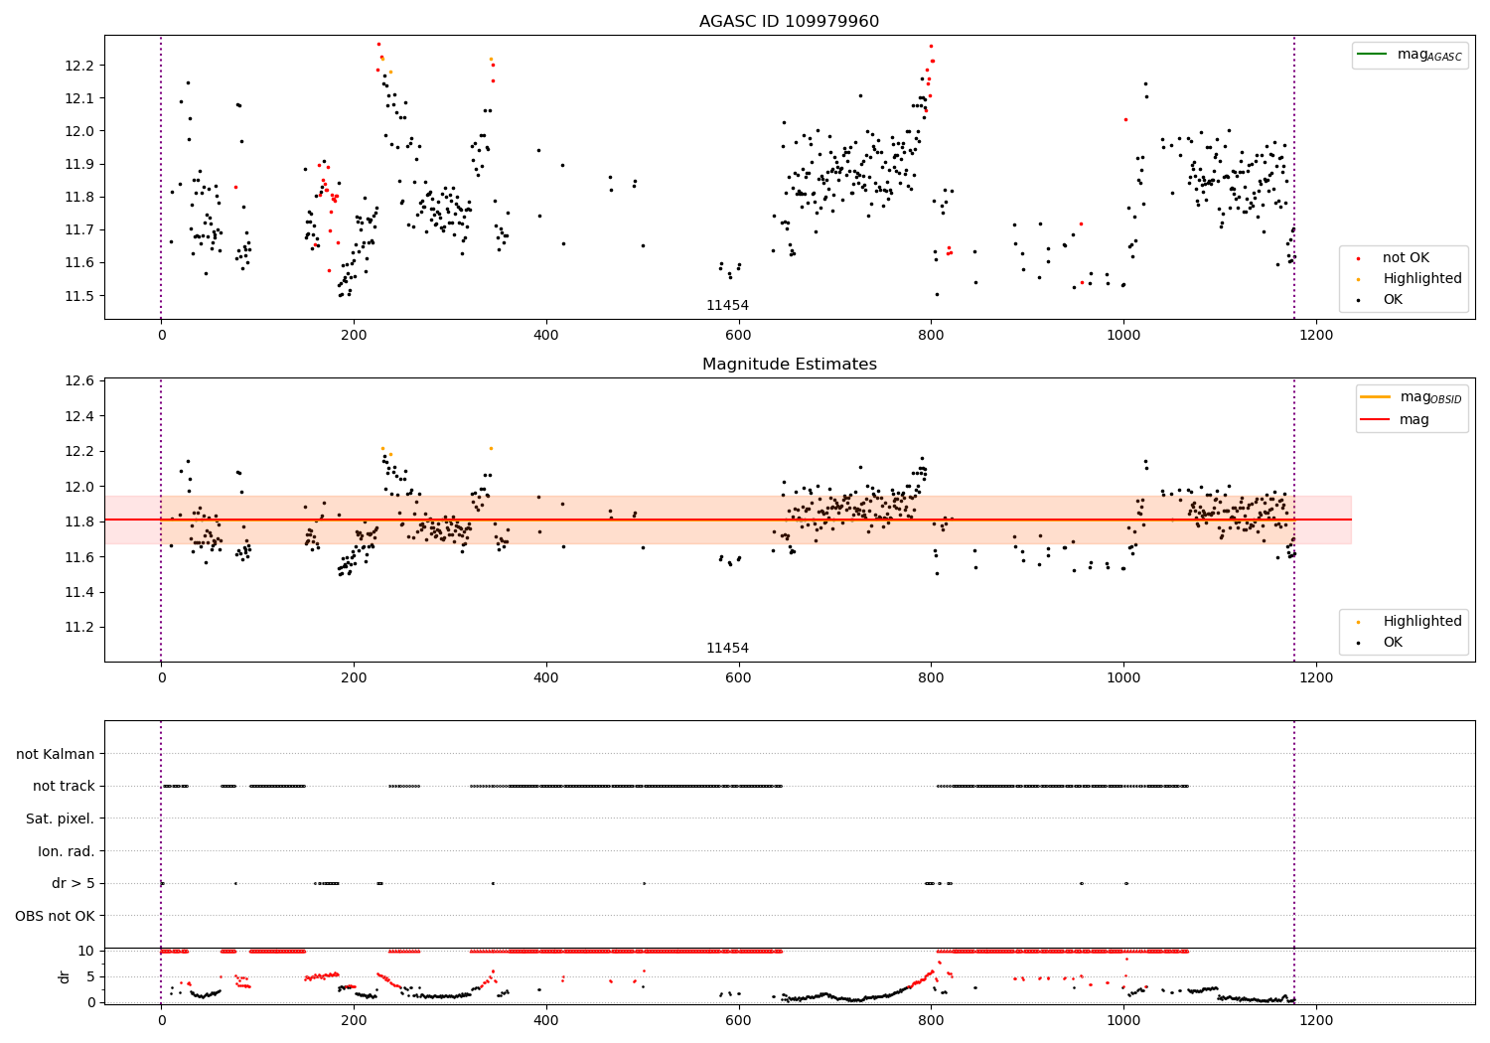
Task: Click the 'Sat. pixel.' axis label
Action: [61, 819]
